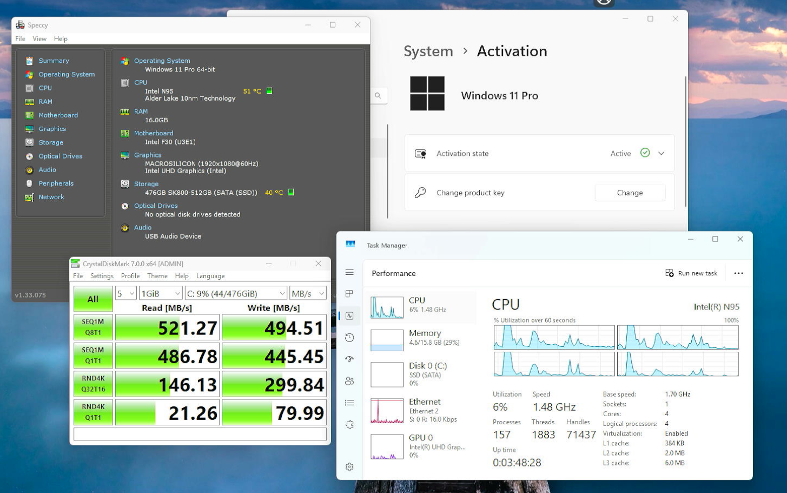Open Task Manager settings gear icon
The width and height of the screenshot is (787, 493).
[x=349, y=467]
